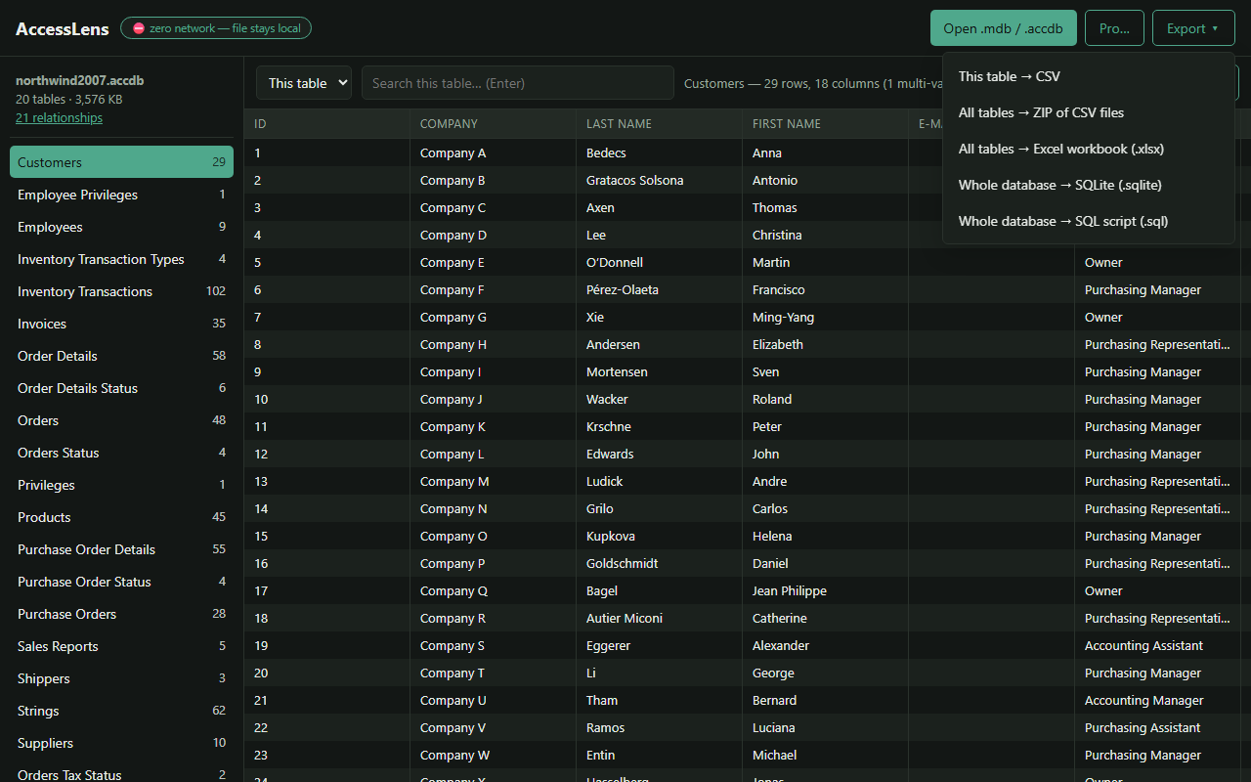Collapse the Export dropdown menu
The width and height of the screenshot is (1251, 782).
pos(1193,28)
